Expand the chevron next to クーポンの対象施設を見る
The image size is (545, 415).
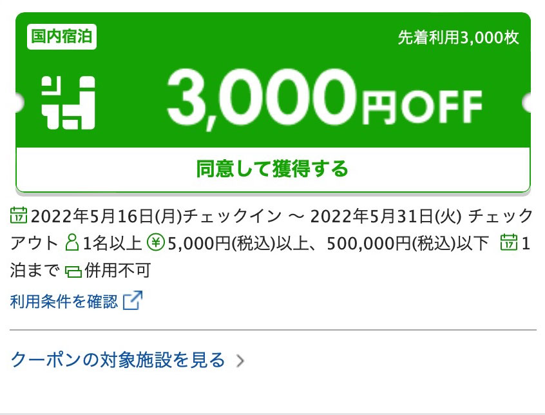click(240, 361)
